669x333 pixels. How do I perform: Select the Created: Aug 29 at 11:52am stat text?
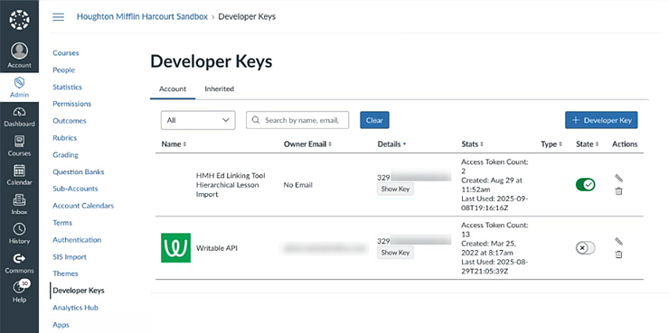click(x=492, y=185)
